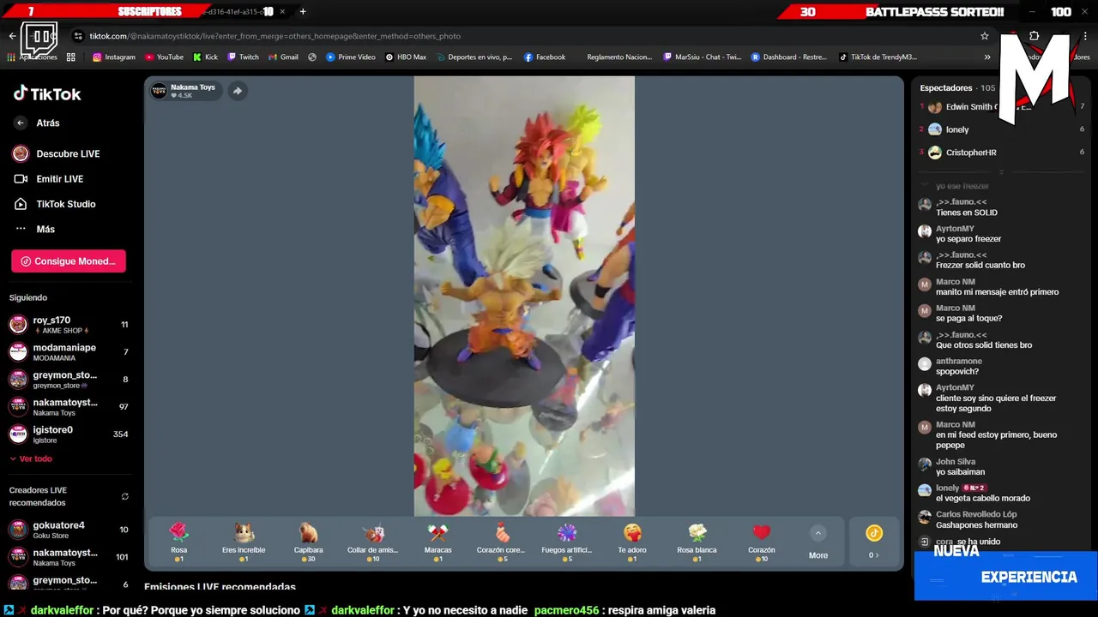Click Carlos Revolledo Lóp chat username

[x=976, y=514]
